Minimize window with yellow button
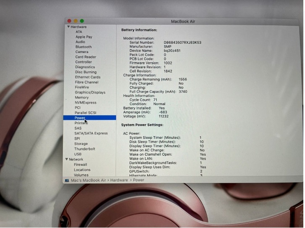 click(76, 21)
